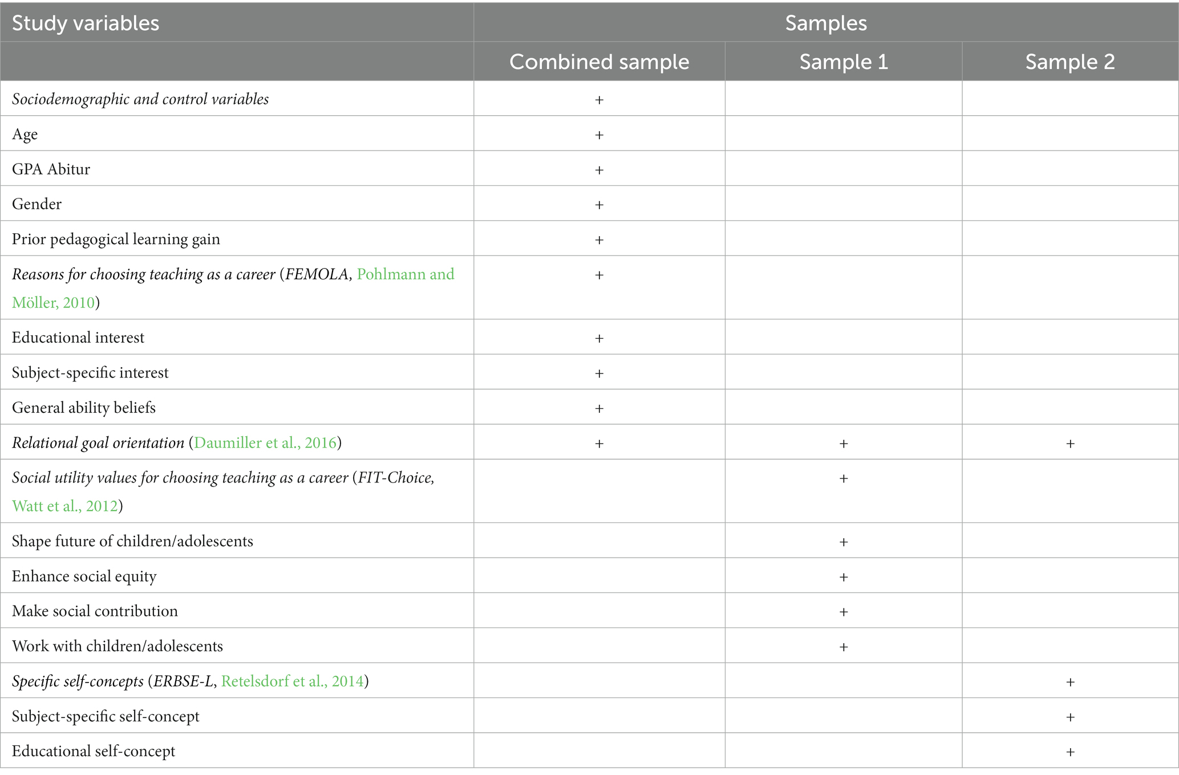Select the Prior pedagogical learning gain cell
The width and height of the screenshot is (1179, 775).
click(x=116, y=239)
